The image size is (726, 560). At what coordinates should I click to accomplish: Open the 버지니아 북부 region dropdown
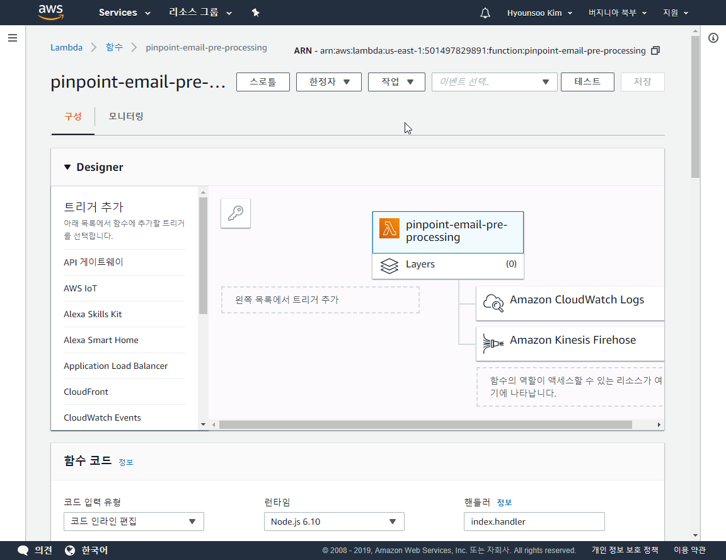617,13
